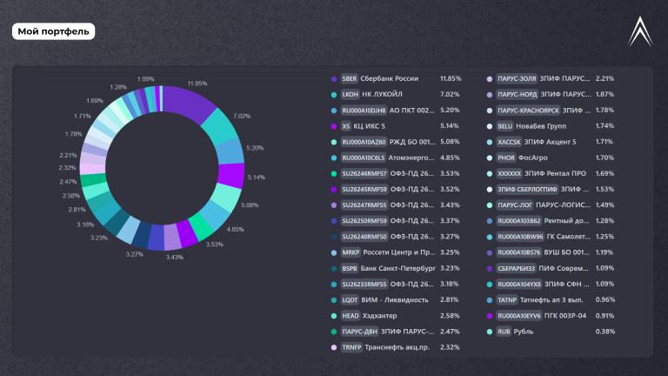
Task: Click 'ФосАгро' in the legend
Action: click(x=533, y=158)
